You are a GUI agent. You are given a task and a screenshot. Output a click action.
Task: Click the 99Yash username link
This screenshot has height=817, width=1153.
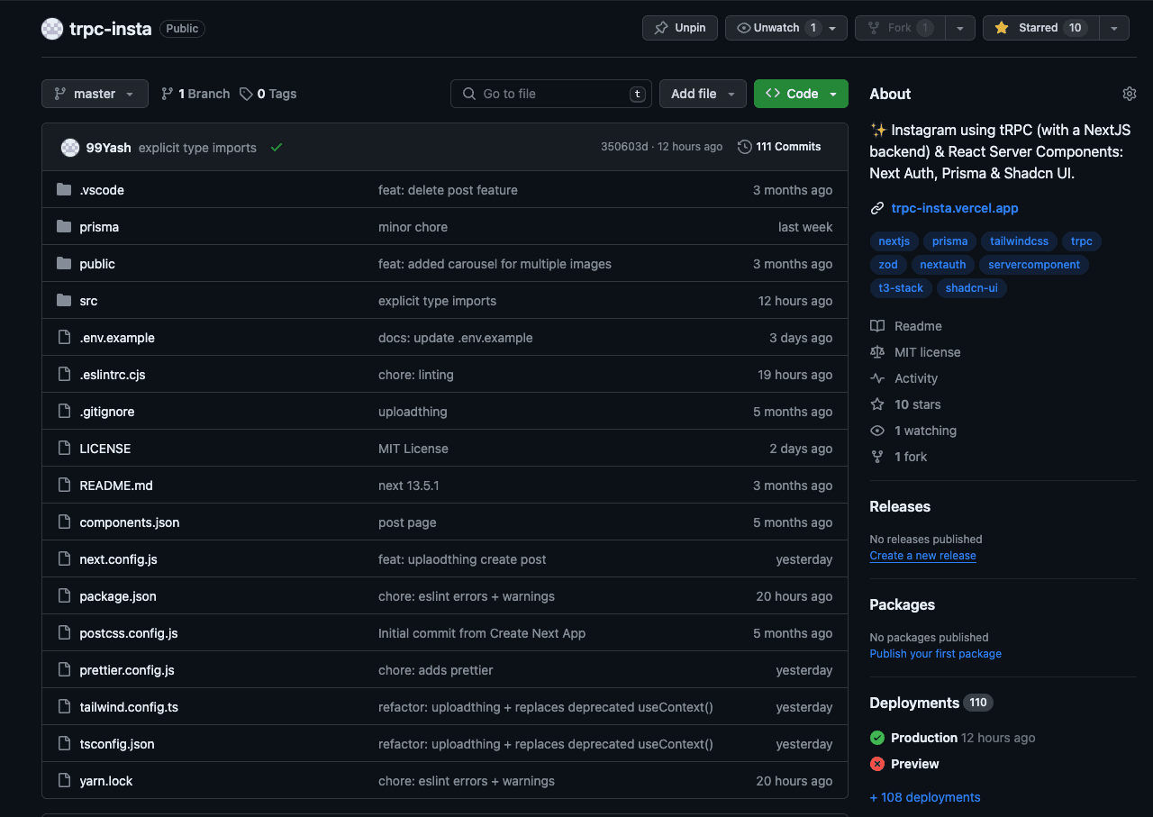[x=108, y=148]
